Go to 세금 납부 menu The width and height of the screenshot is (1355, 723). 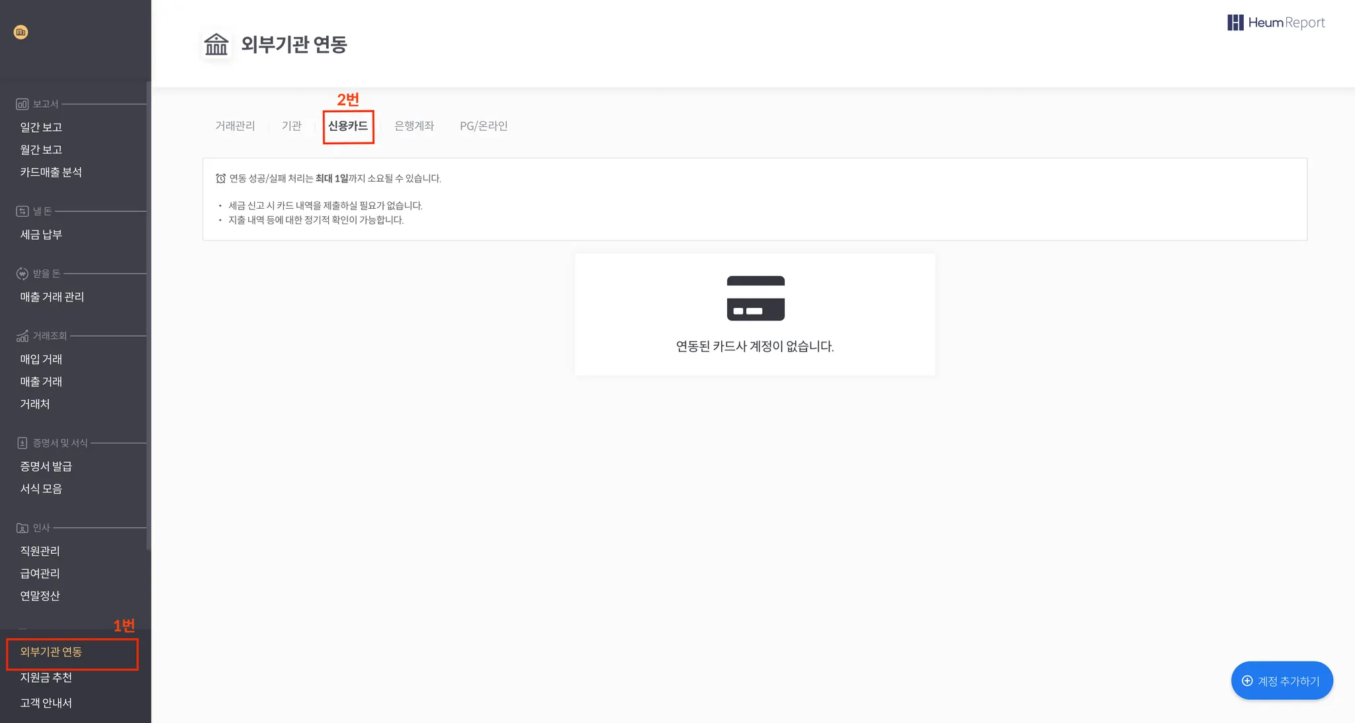[41, 235]
